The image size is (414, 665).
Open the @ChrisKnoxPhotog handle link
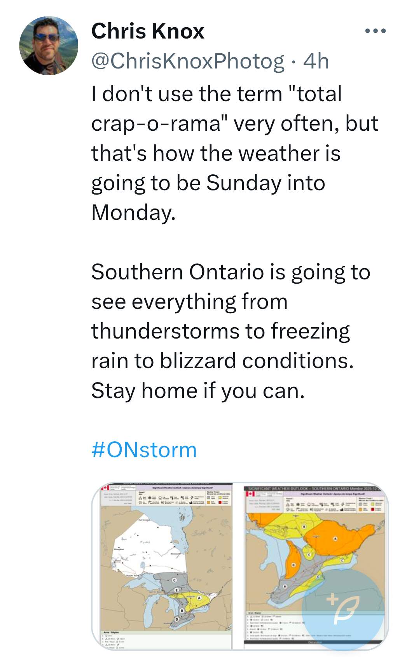click(187, 61)
